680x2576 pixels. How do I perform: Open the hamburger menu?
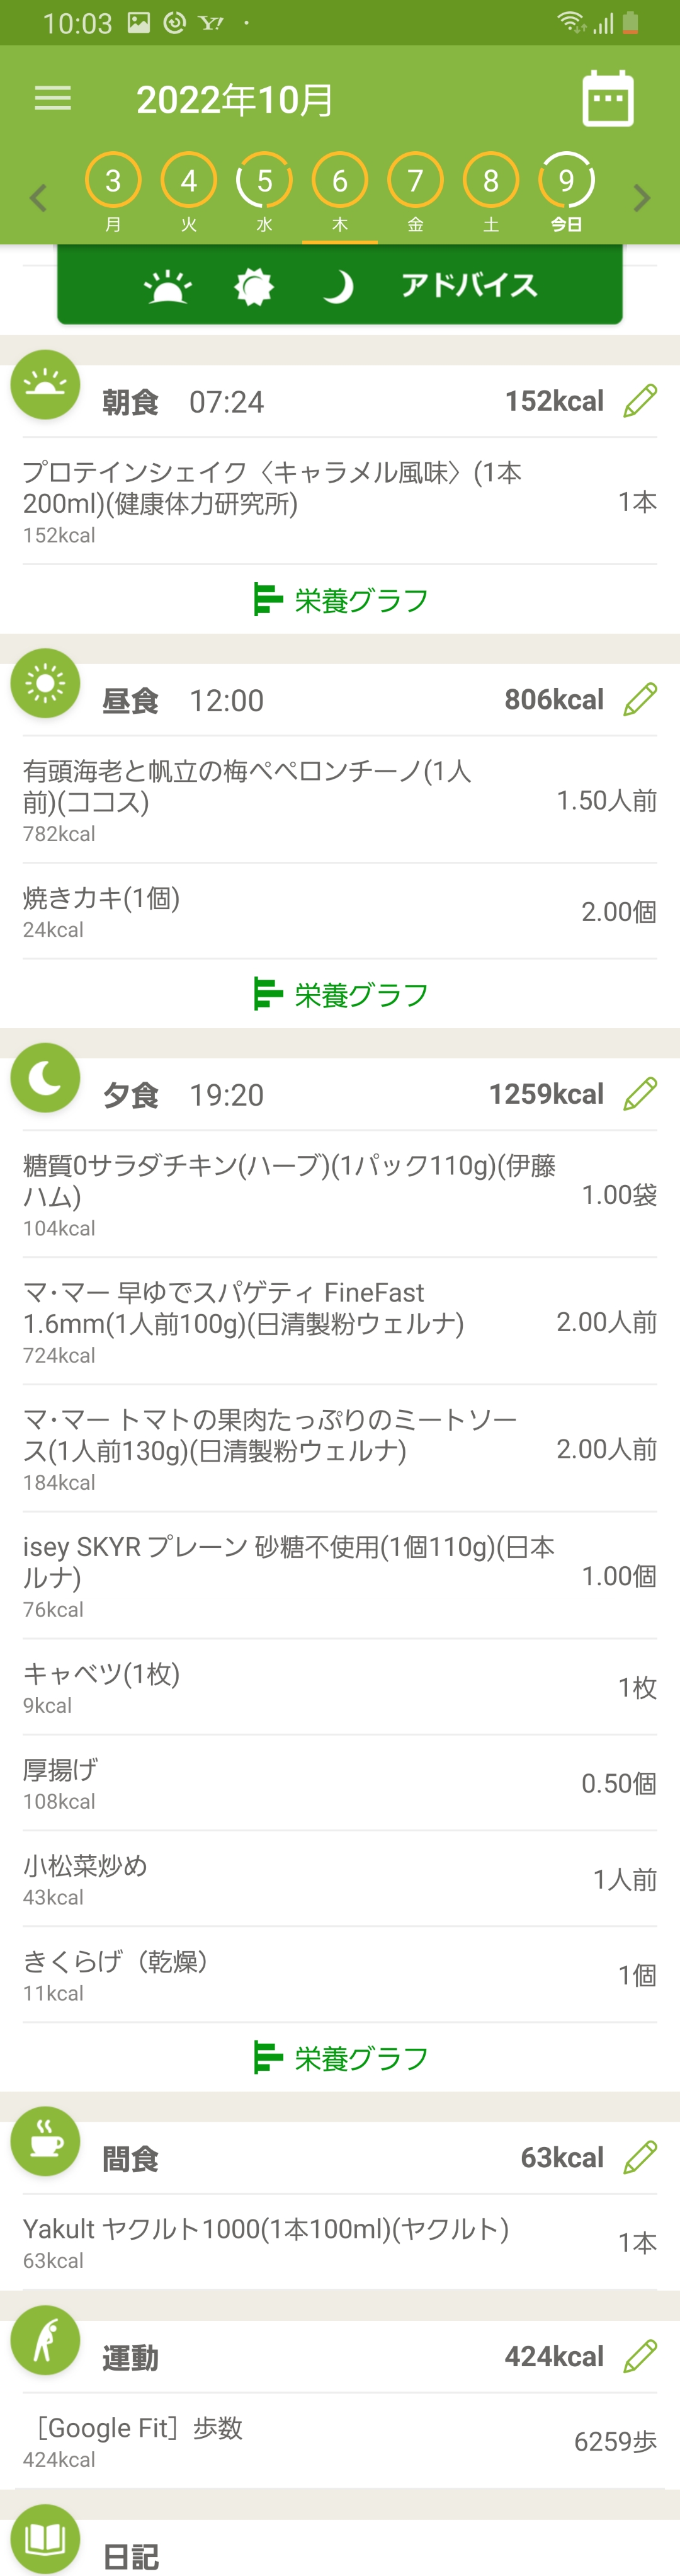[x=53, y=98]
